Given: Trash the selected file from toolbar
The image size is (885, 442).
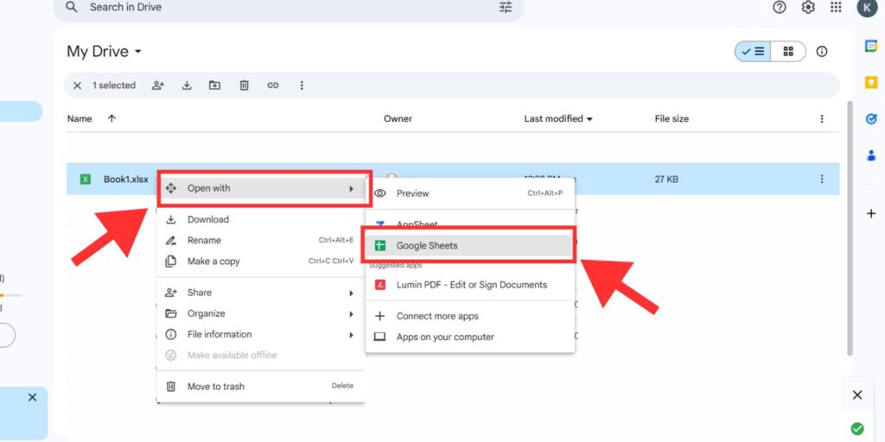Looking at the screenshot, I should [x=245, y=85].
